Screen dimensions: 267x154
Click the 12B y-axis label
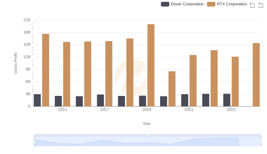pyautogui.click(x=27, y=57)
